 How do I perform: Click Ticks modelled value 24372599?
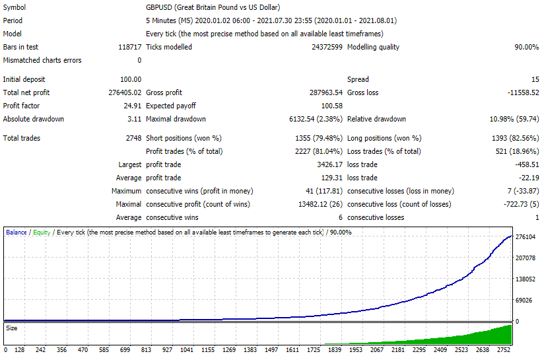pyautogui.click(x=327, y=47)
